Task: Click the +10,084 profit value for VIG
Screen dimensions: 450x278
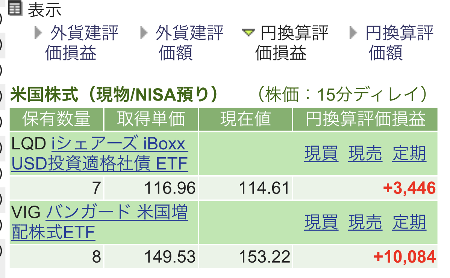Action: coord(405,257)
